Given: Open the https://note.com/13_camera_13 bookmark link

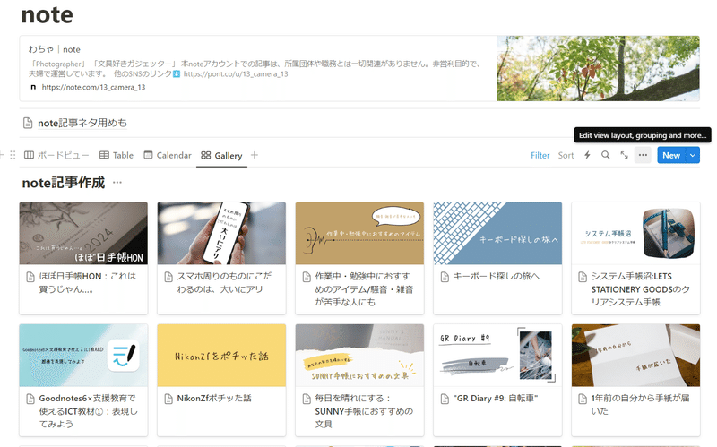Looking at the screenshot, I should [x=93, y=87].
